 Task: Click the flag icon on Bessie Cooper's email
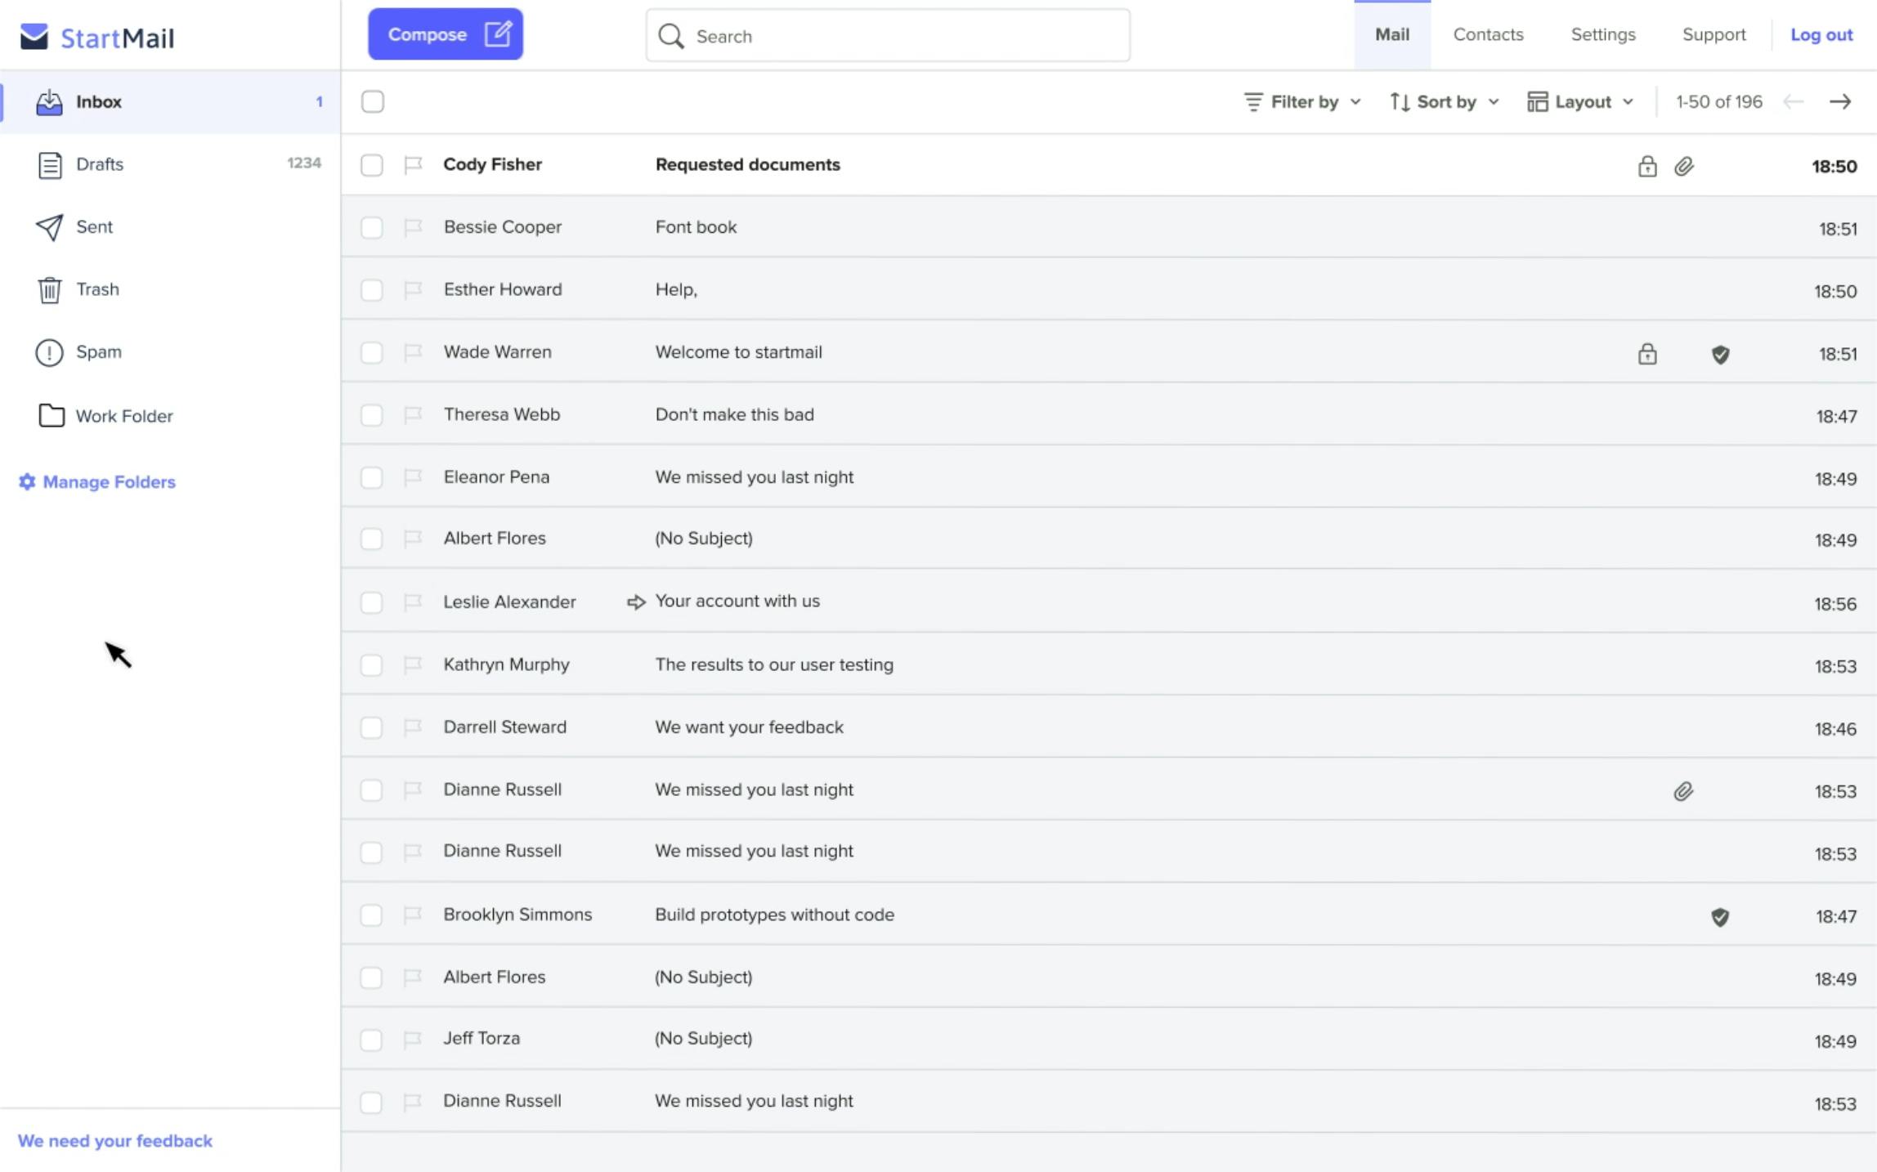413,226
